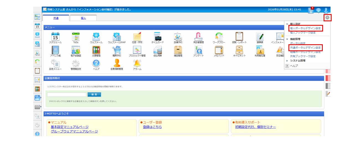Open the キャビネット icon

239,50
